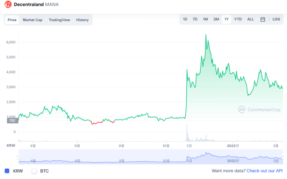The width and height of the screenshot is (287, 179).
Task: Uncheck the KRW currency checkbox
Action: point(7,171)
